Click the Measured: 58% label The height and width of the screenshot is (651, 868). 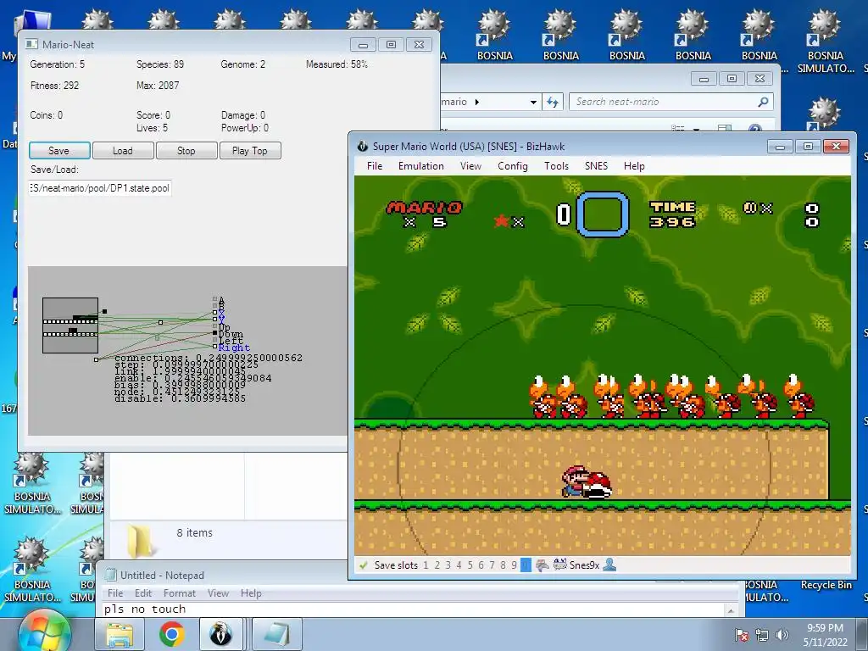(337, 64)
